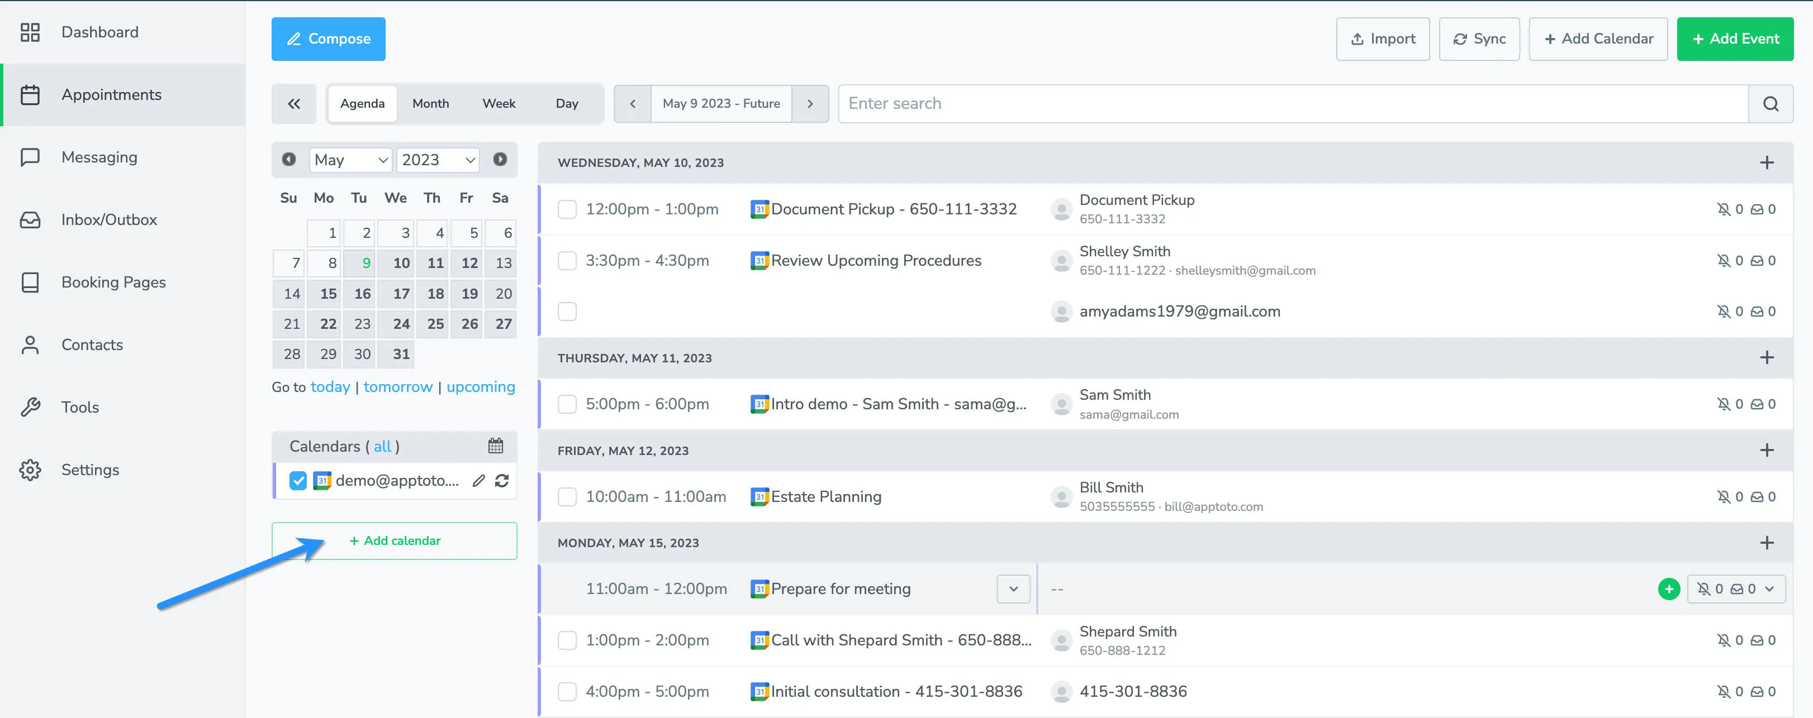Switch to the Month view tab

pyautogui.click(x=430, y=103)
